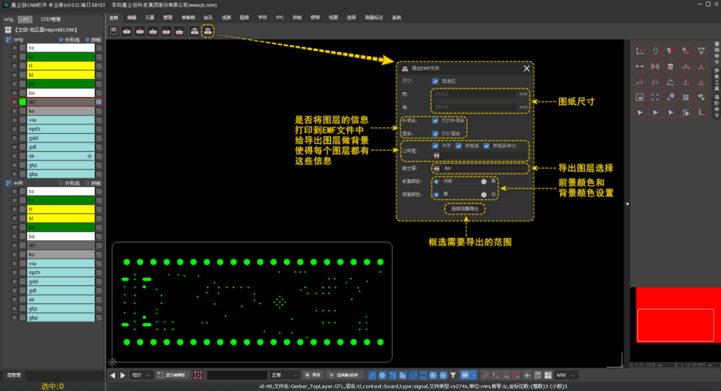
Task: Click the fit-to-frame icon in right tool panel
Action: [655, 97]
